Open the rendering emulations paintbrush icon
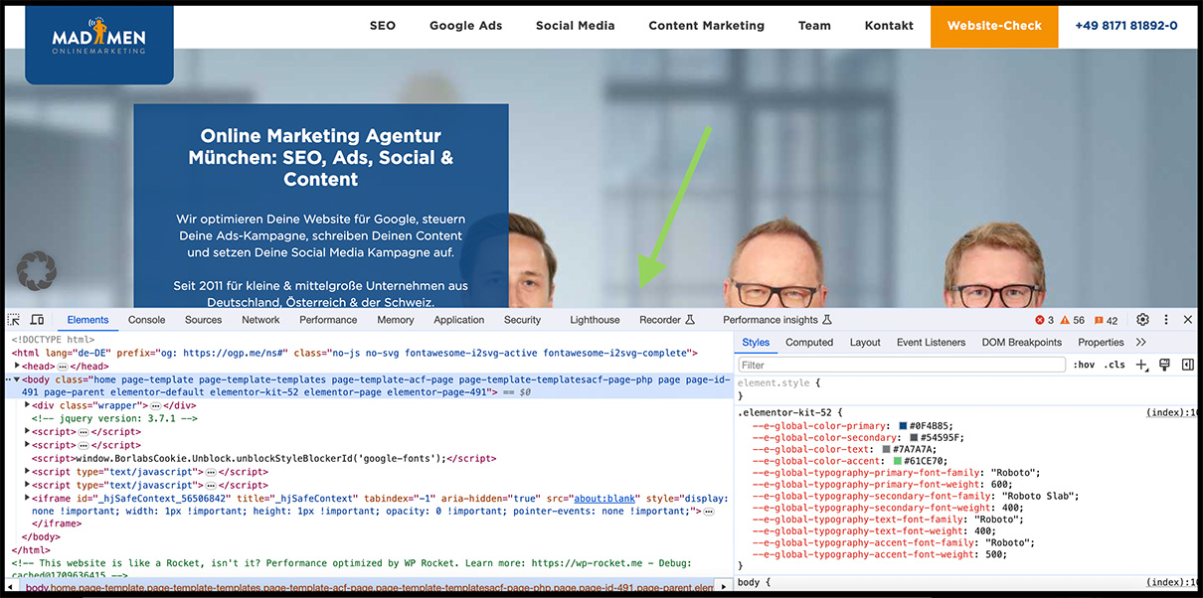The width and height of the screenshot is (1203, 598). [1164, 365]
